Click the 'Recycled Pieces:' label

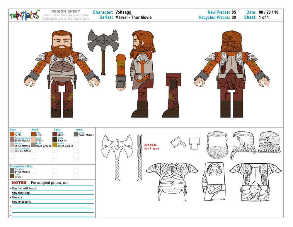click(x=214, y=17)
